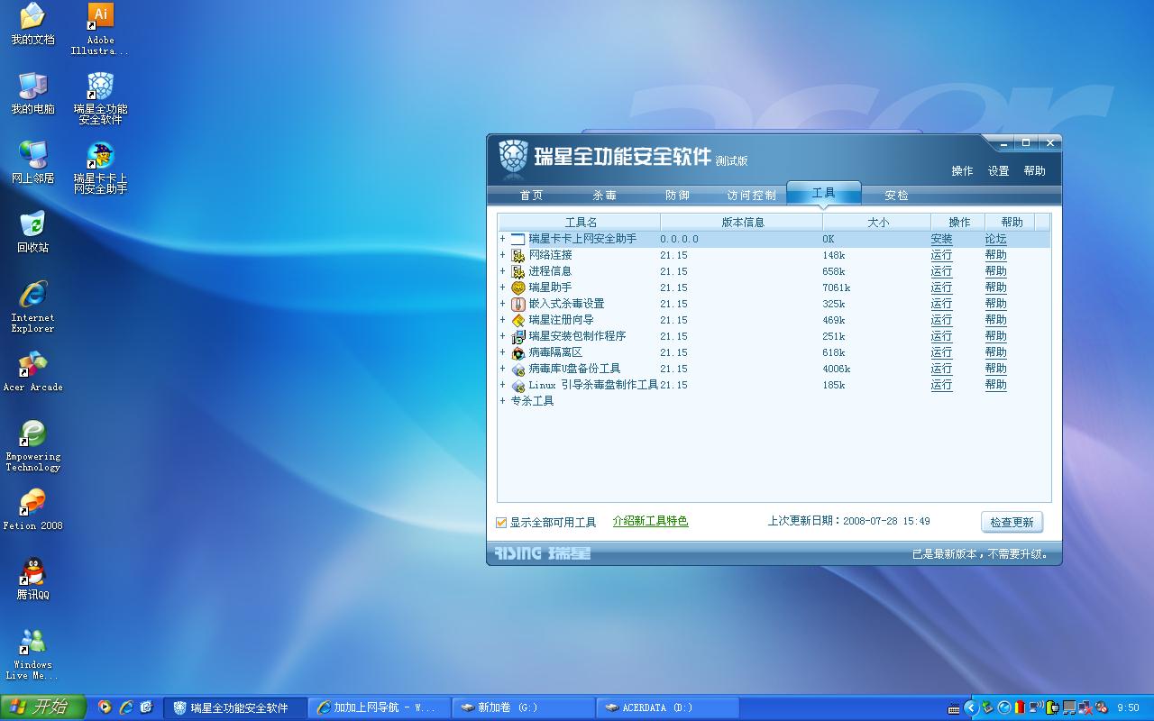Open the 设置 menu
The height and width of the screenshot is (721, 1154).
[x=998, y=171]
